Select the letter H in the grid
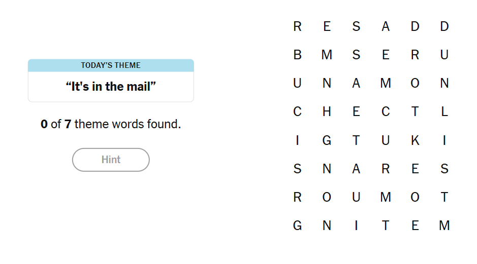 327,112
